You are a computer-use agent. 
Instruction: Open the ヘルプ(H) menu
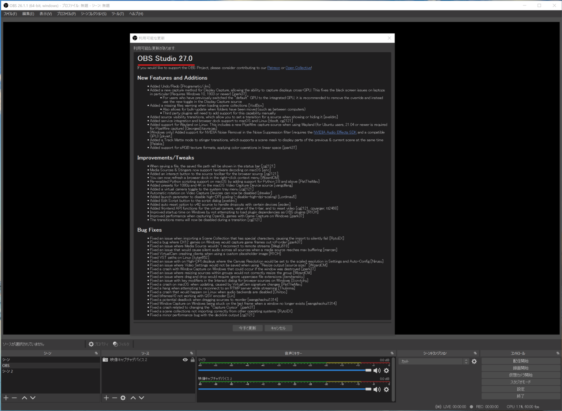point(136,14)
